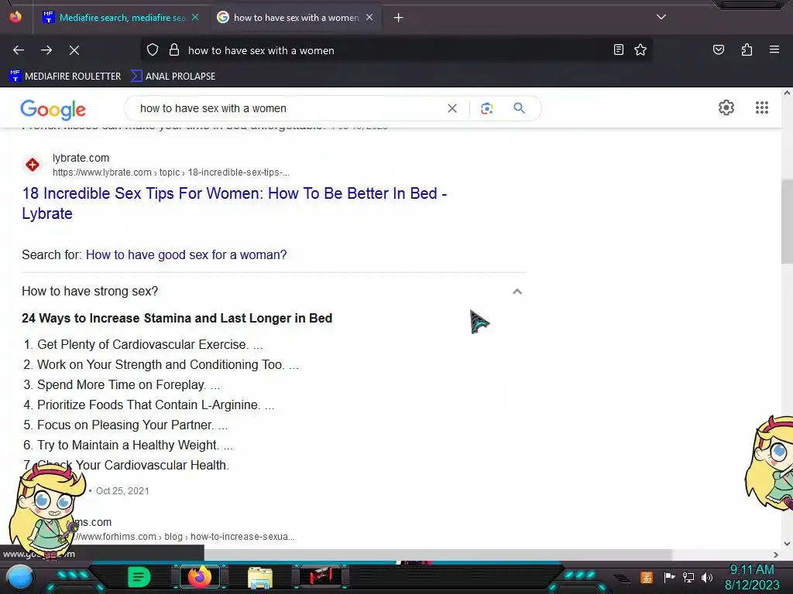This screenshot has height=594, width=793.
Task: Go forward with the browser forward arrow
Action: (x=46, y=50)
